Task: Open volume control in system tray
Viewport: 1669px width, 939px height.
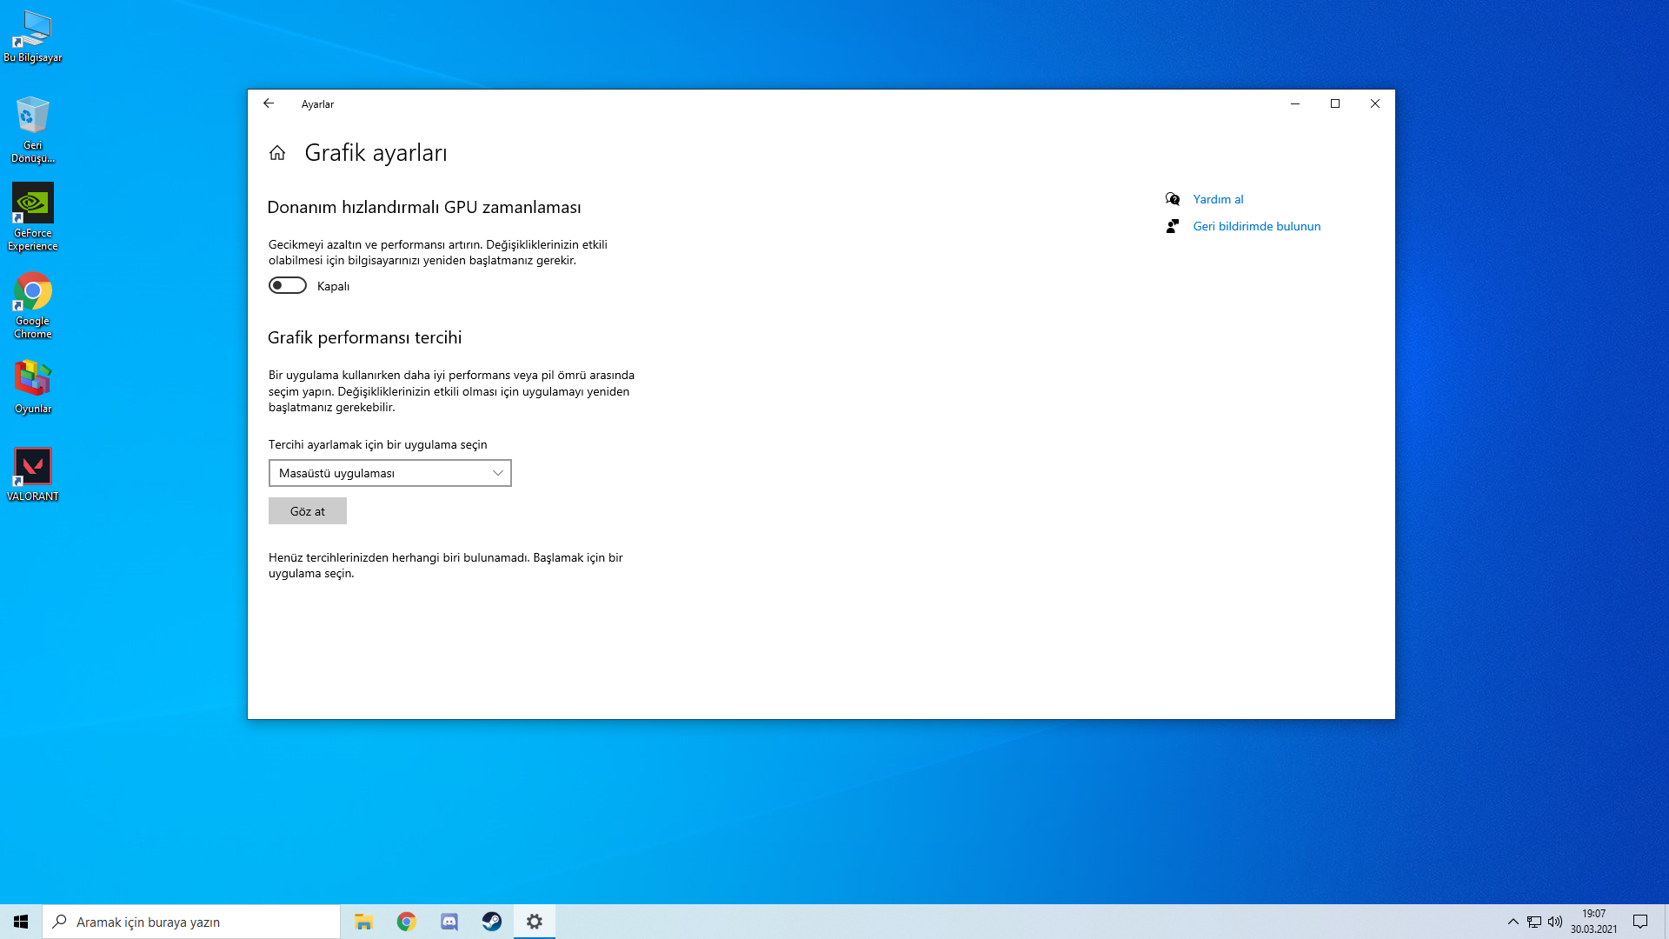Action: pyautogui.click(x=1555, y=922)
